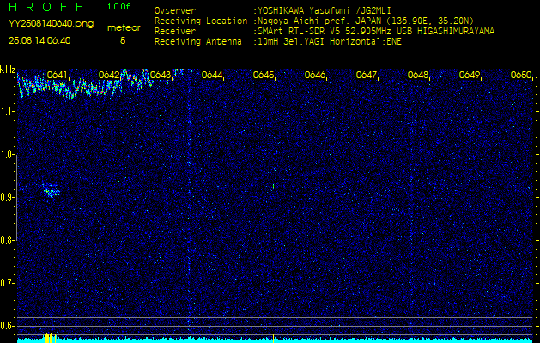The height and width of the screenshot is (343, 540).
Task: Click the 0648 time marker
Action: pos(418,75)
